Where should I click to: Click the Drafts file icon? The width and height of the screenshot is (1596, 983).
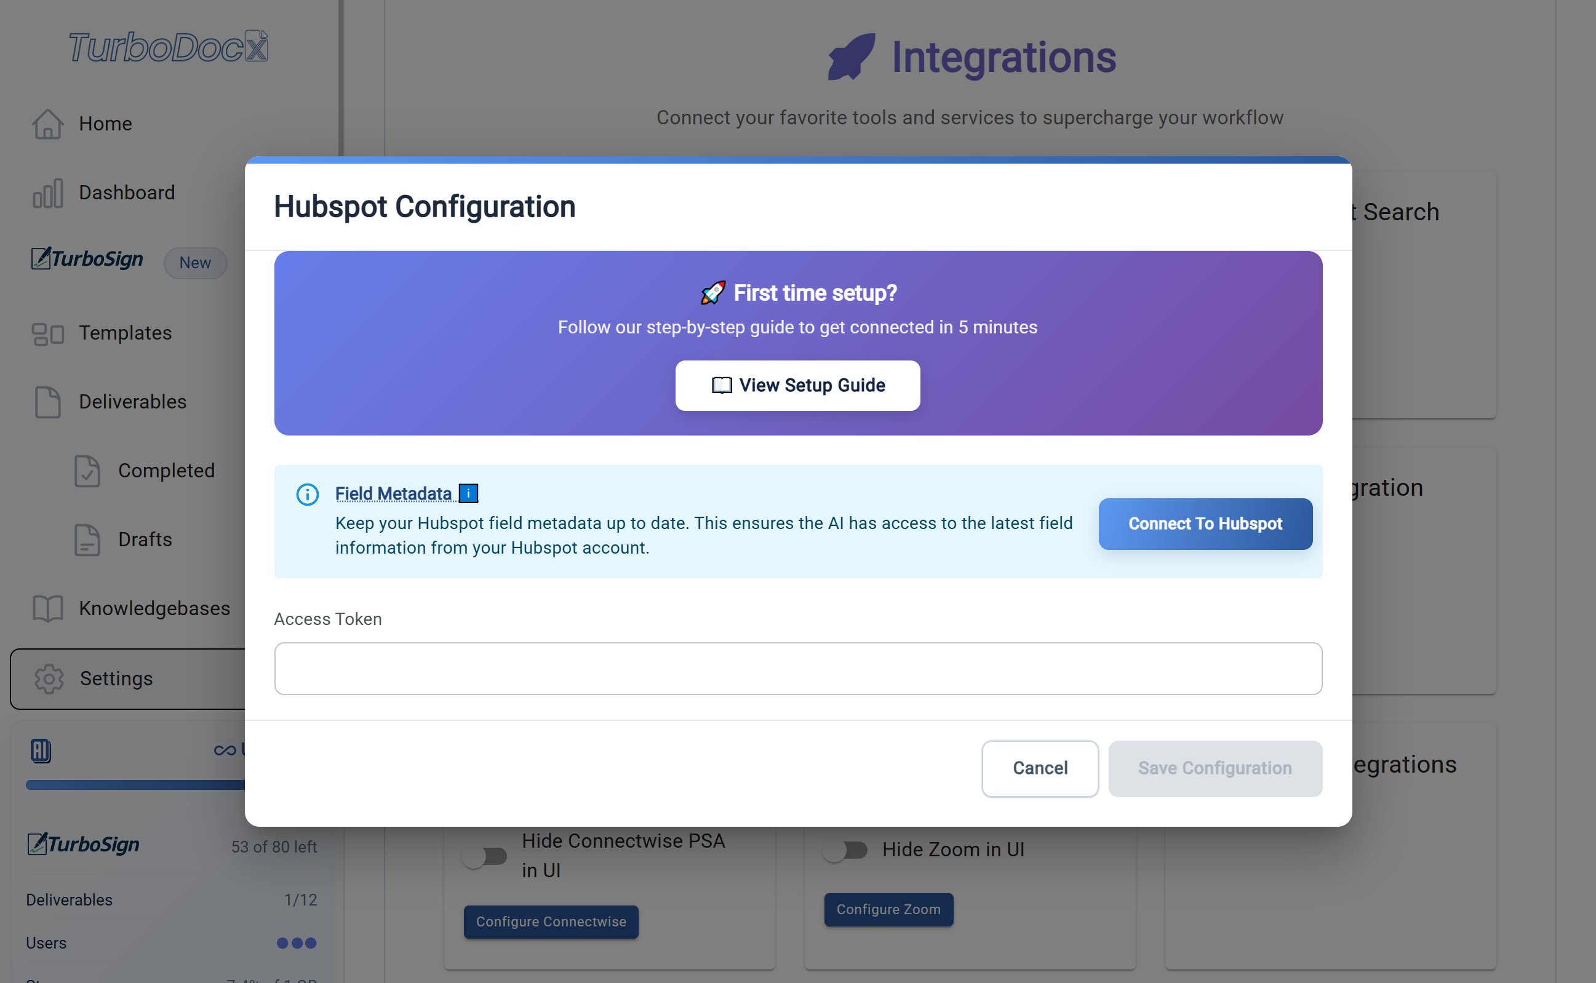(x=87, y=539)
